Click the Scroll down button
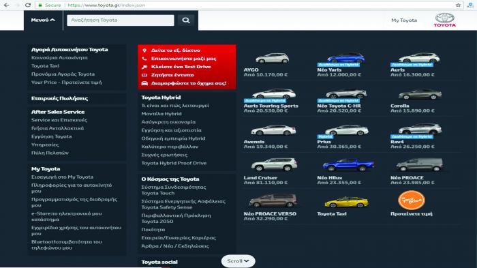 (x=238, y=261)
